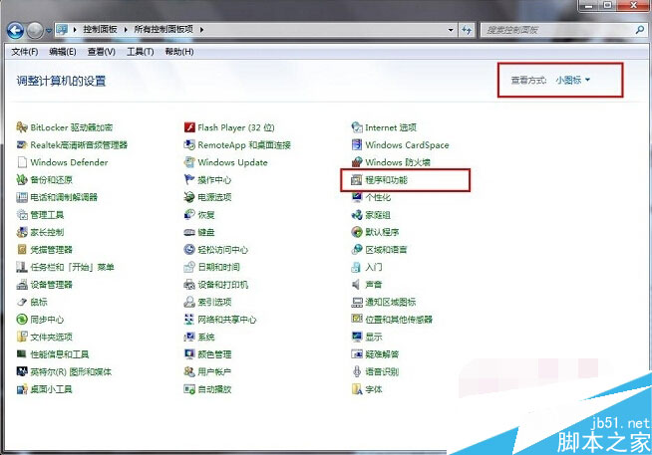
Task: Open the 编辑(E) menu
Action: [63, 52]
